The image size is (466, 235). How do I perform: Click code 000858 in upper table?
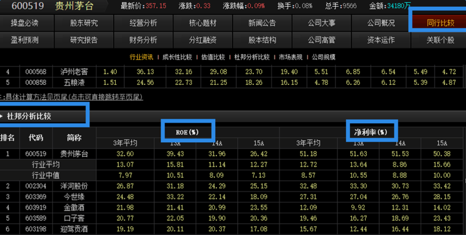click(36, 82)
